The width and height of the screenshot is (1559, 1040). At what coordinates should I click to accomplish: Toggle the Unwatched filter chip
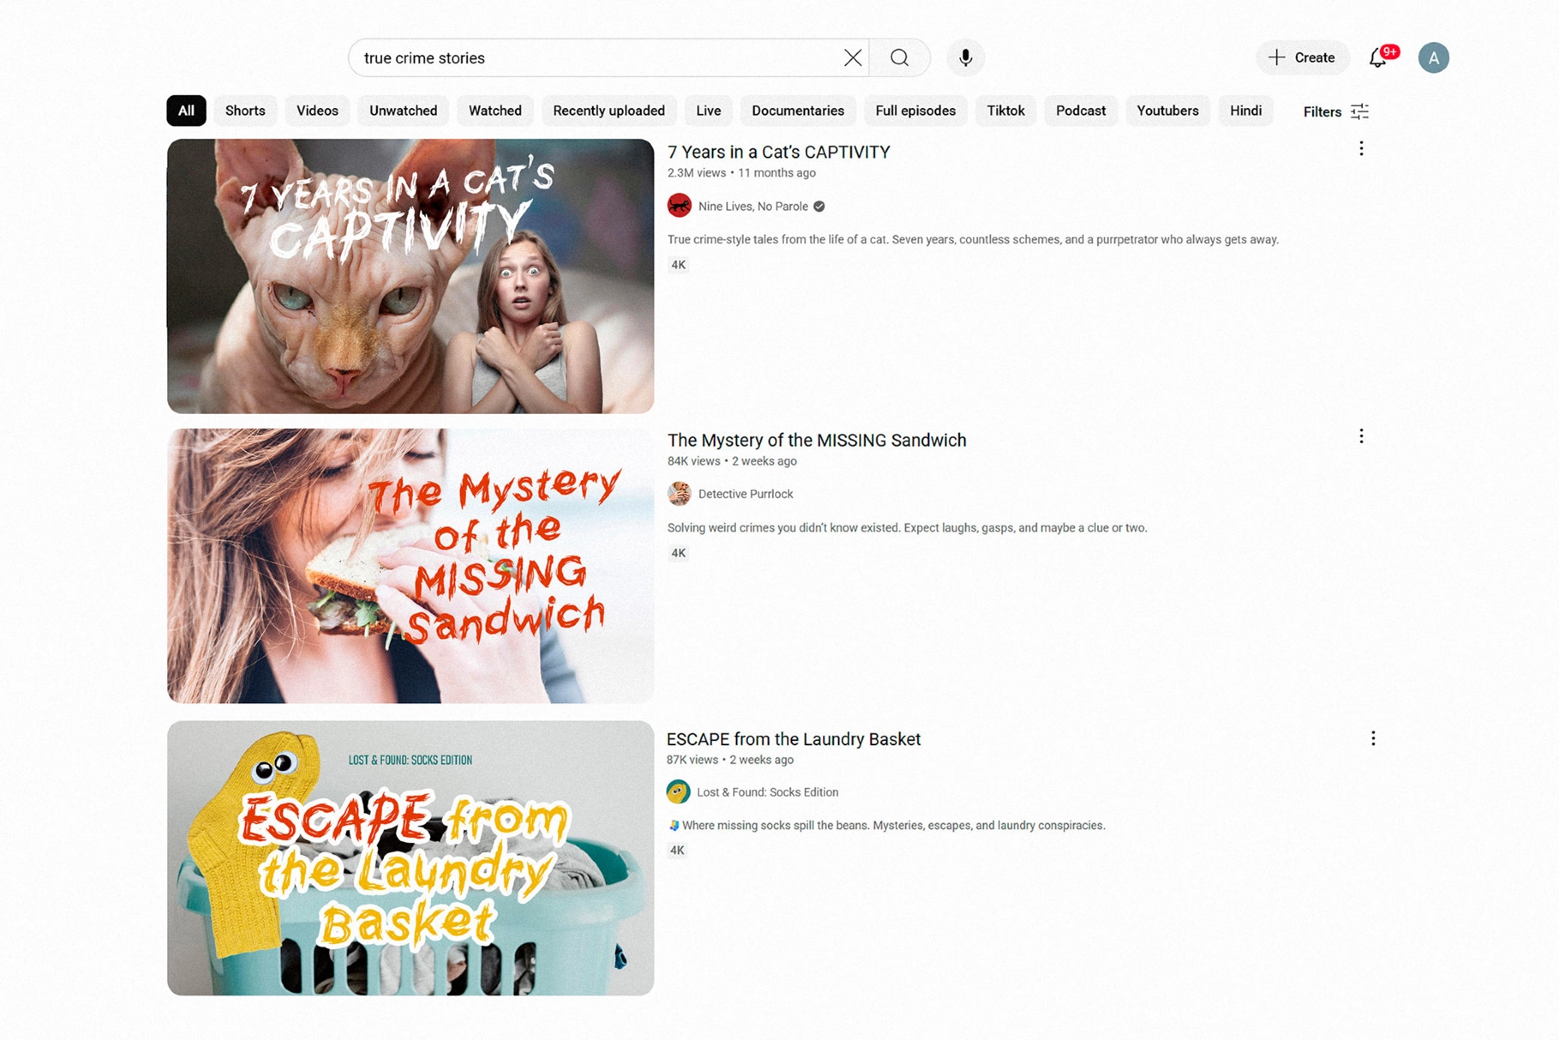point(403,111)
